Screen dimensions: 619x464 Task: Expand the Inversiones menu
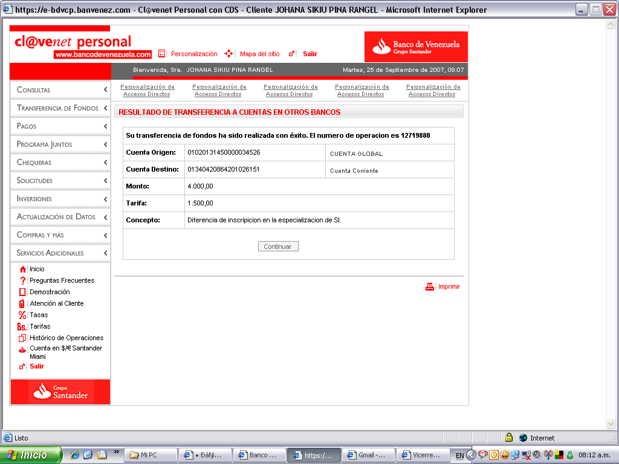coord(60,198)
